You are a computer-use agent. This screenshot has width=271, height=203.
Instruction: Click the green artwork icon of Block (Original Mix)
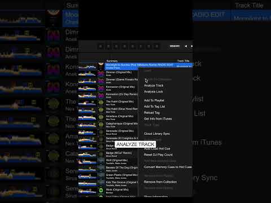pyautogui.click(x=101, y=191)
